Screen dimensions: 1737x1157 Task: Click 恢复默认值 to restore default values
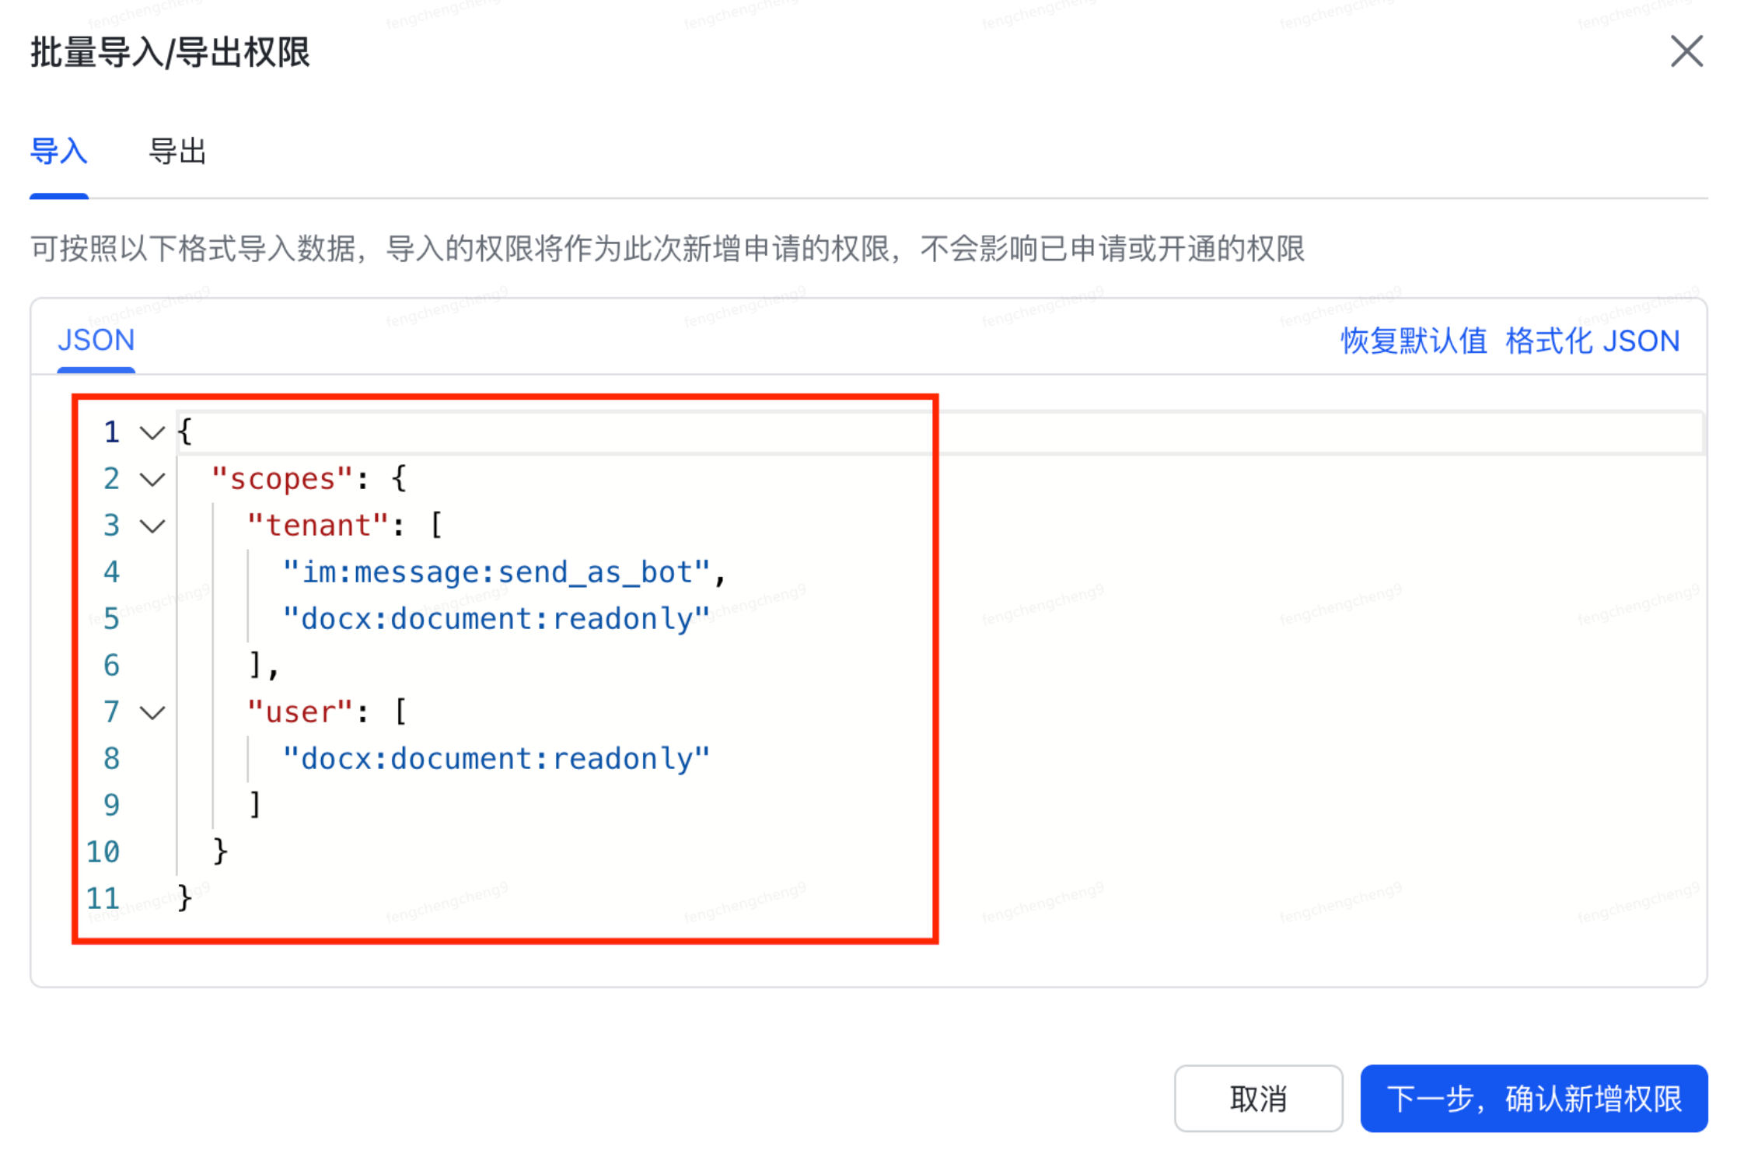(1413, 340)
